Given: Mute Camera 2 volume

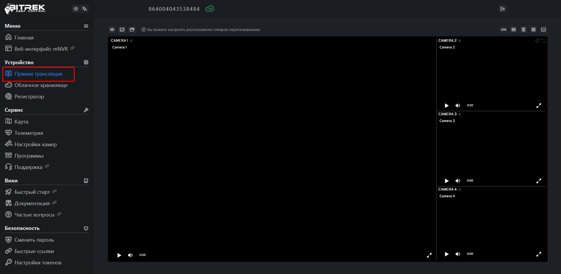Looking at the screenshot, I should tap(458, 105).
